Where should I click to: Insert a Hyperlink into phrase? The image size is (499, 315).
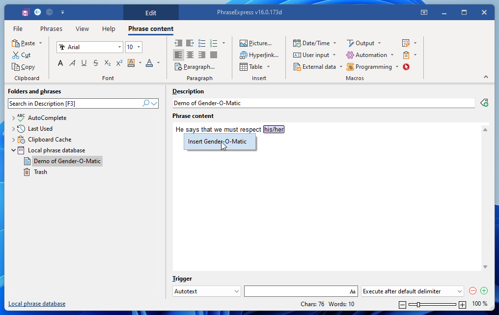[259, 55]
